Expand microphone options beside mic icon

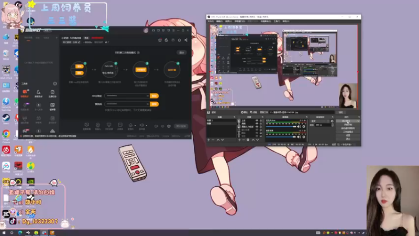(135, 125)
